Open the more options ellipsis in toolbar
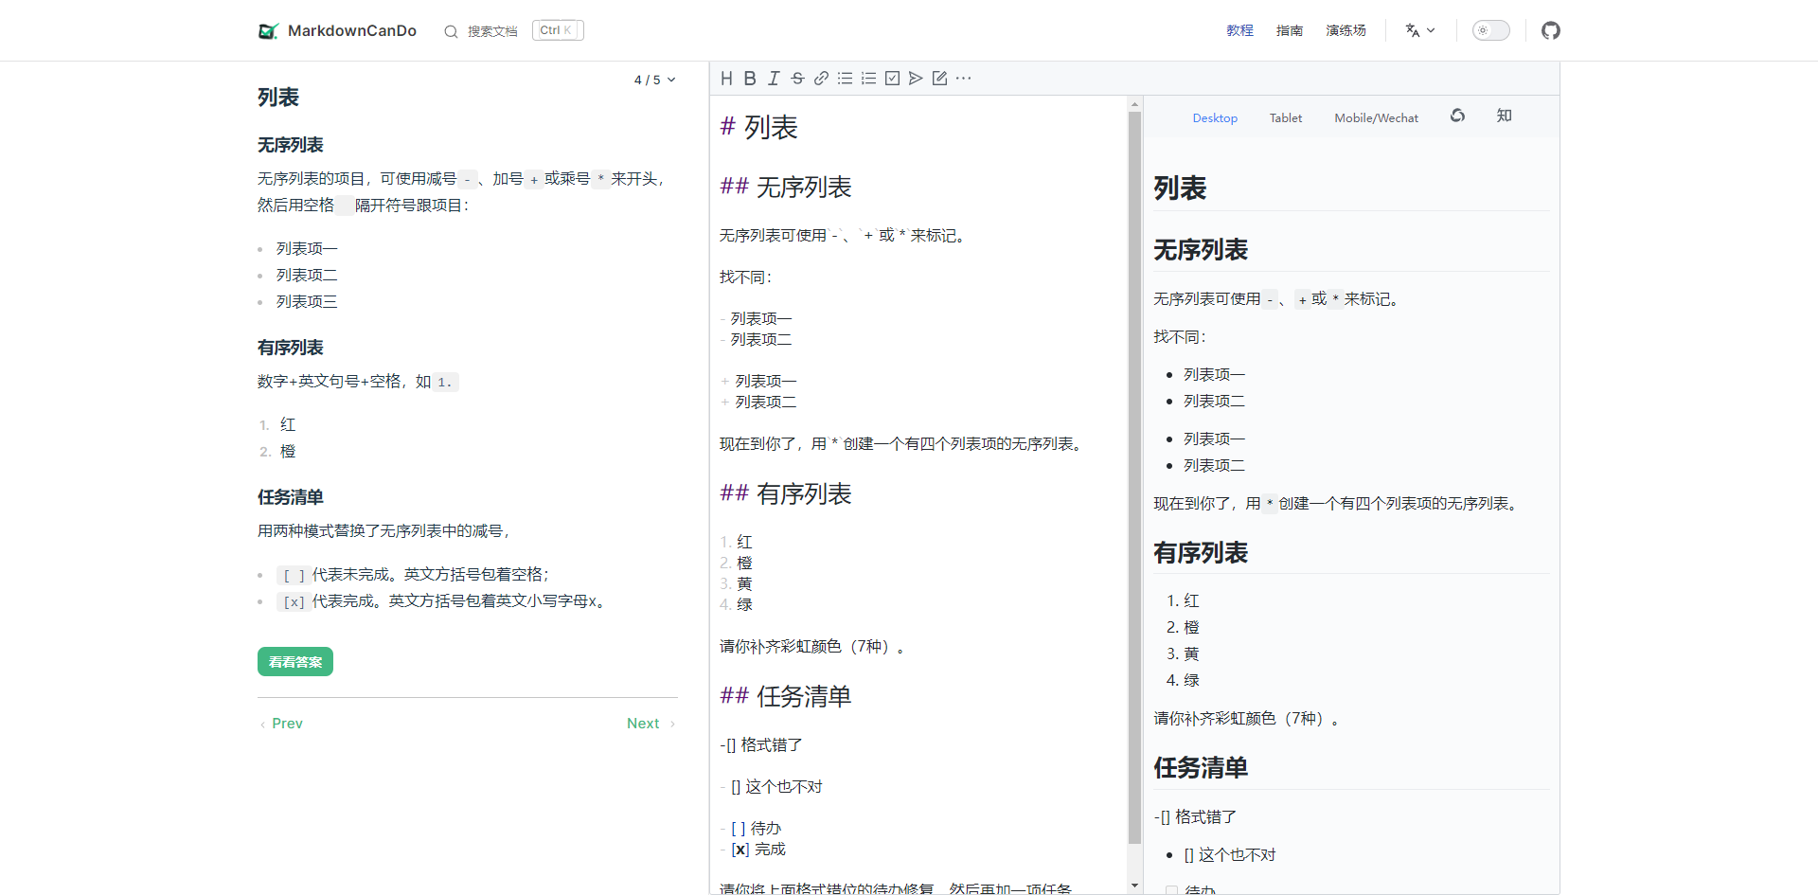Screen dimensions: 1818x895 pos(963,79)
